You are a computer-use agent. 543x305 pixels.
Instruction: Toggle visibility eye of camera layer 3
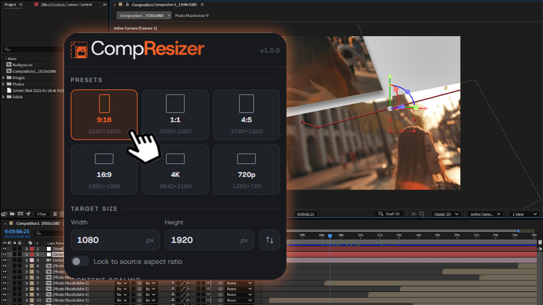click(5, 260)
